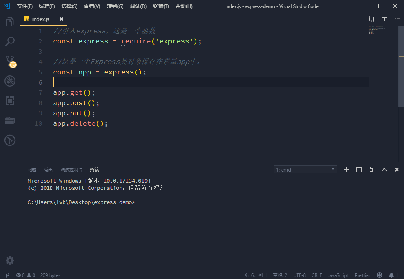The width and height of the screenshot is (404, 279).
Task: Open the 选择(S) menu
Action: 69,6
